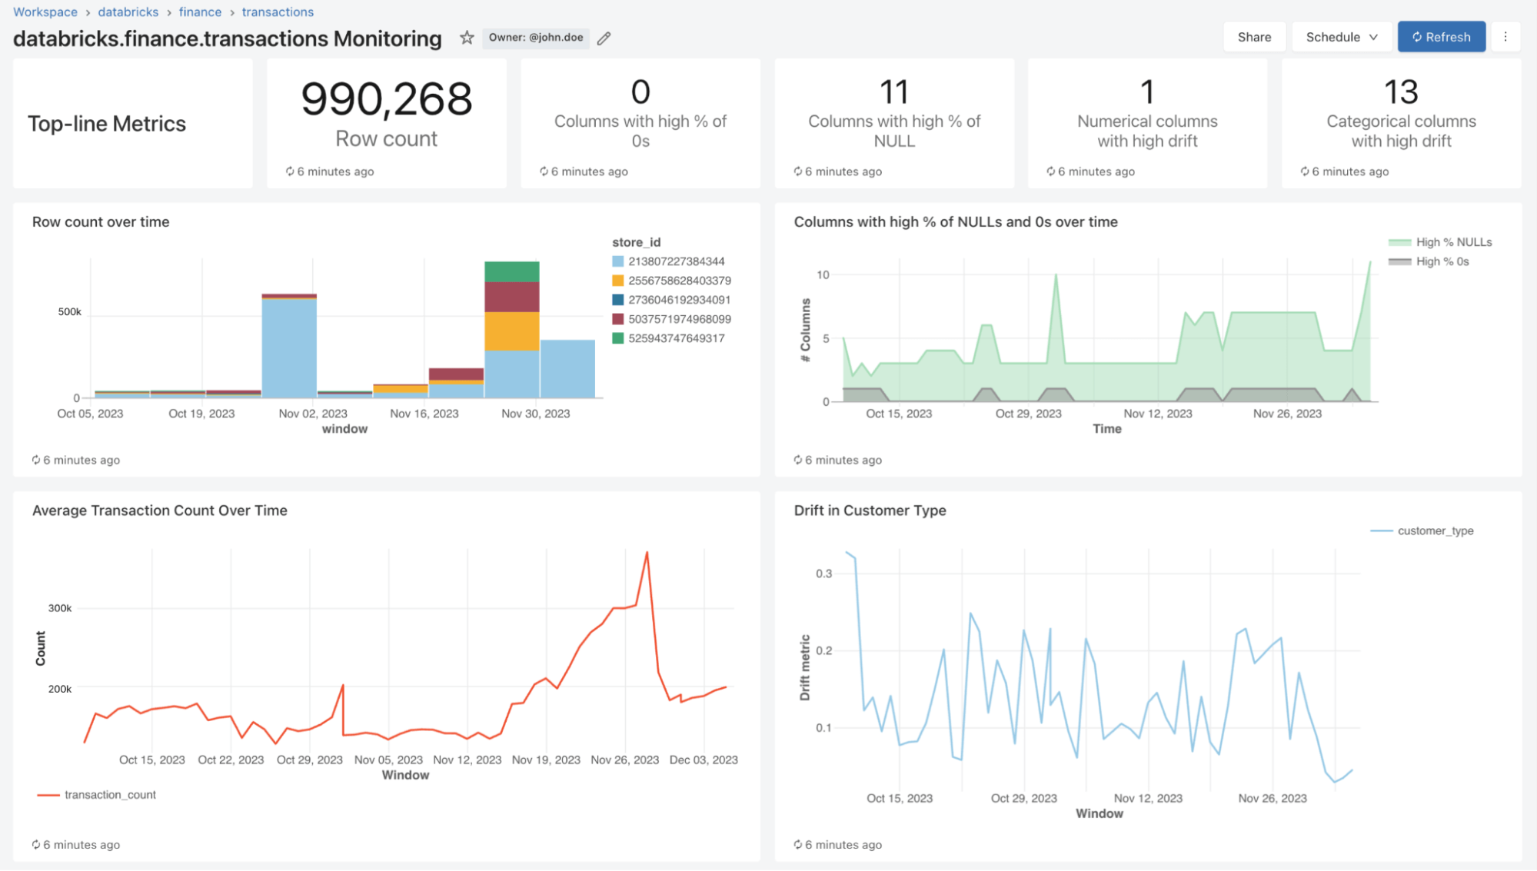
Task: Toggle store_id 525943747649317 in legend
Action: point(672,338)
